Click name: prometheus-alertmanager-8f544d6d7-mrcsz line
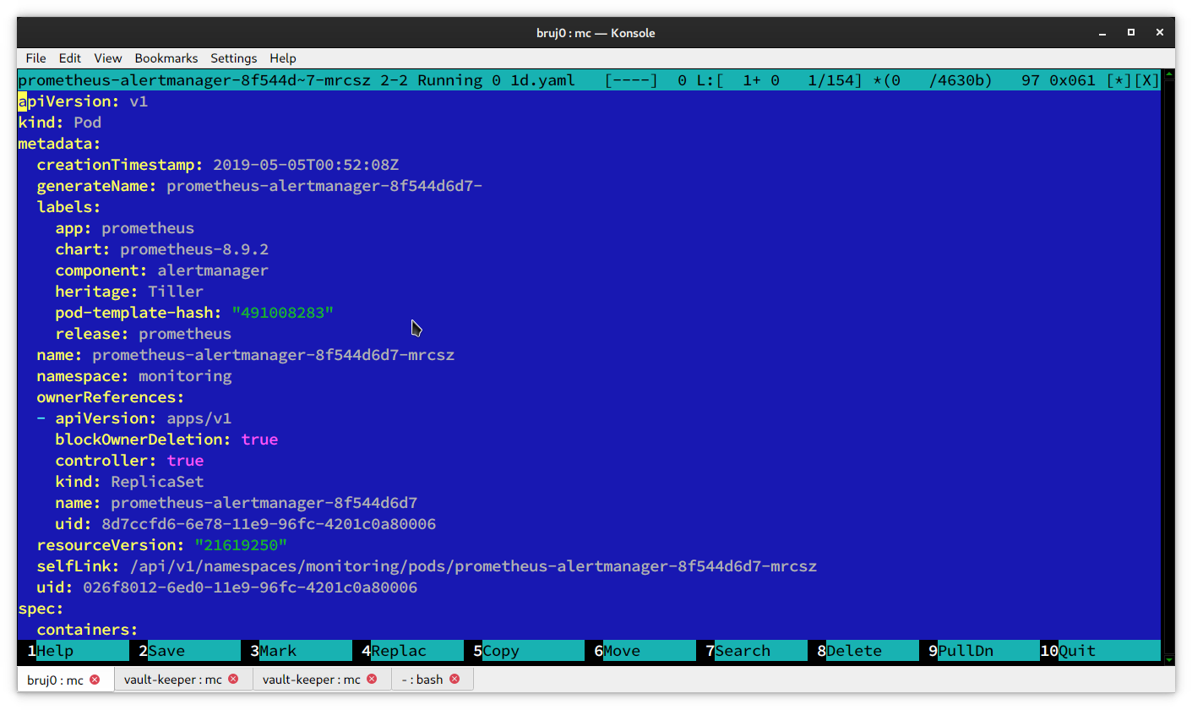This screenshot has width=1192, height=710. 246,355
